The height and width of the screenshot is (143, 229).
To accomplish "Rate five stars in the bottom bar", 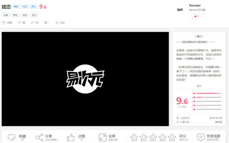I will (172, 137).
